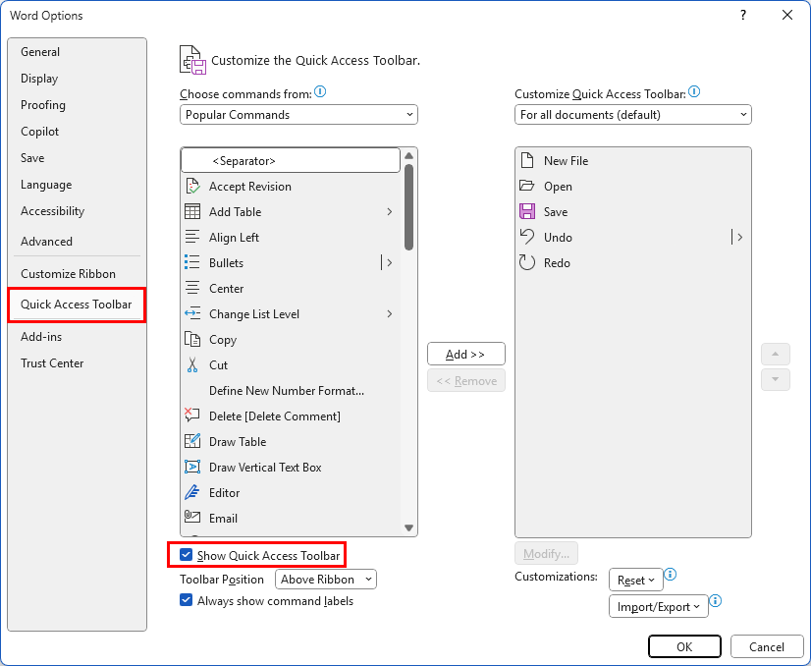811x666 pixels.
Task: Click info icon beside Customize Quick Access Toolbar
Action: (x=694, y=92)
